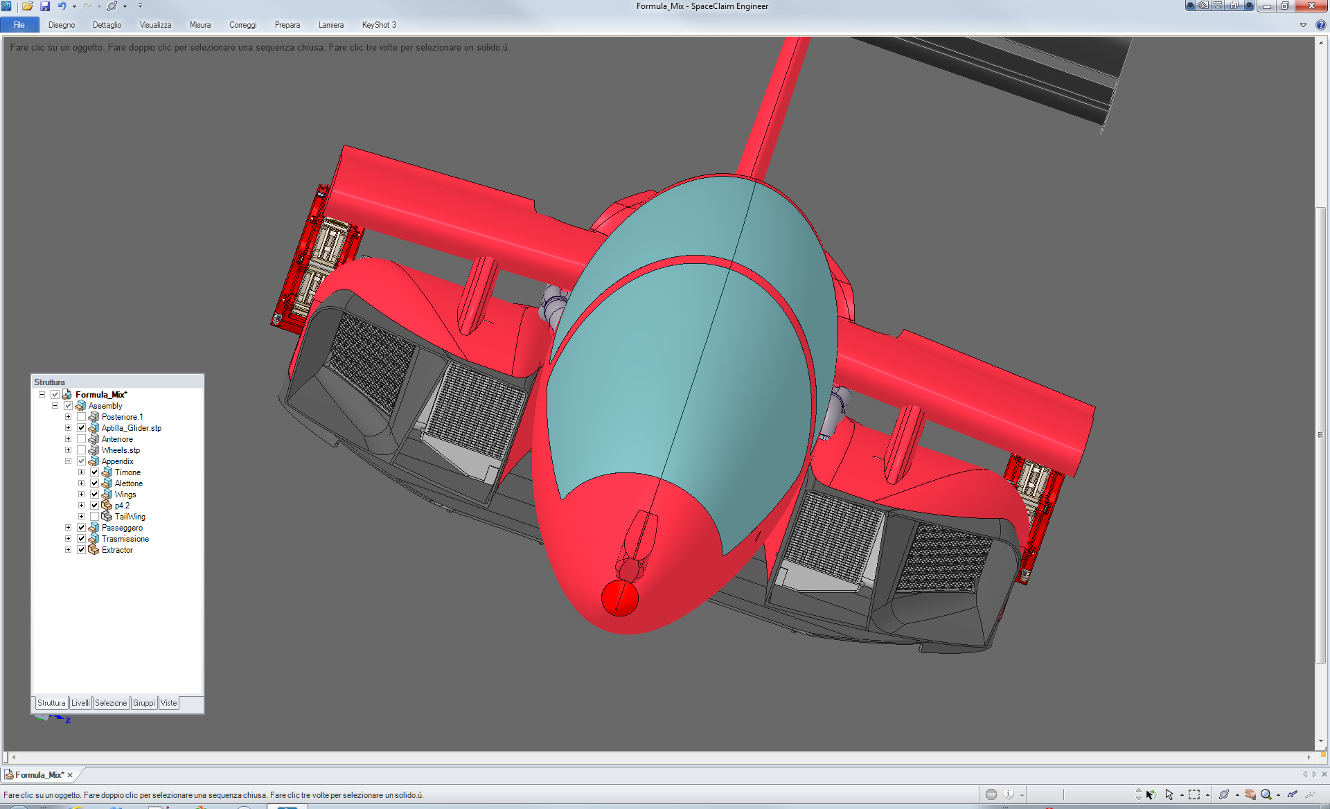This screenshot has width=1330, height=809.
Task: Activate the Pan hand tool
Action: click(1250, 794)
